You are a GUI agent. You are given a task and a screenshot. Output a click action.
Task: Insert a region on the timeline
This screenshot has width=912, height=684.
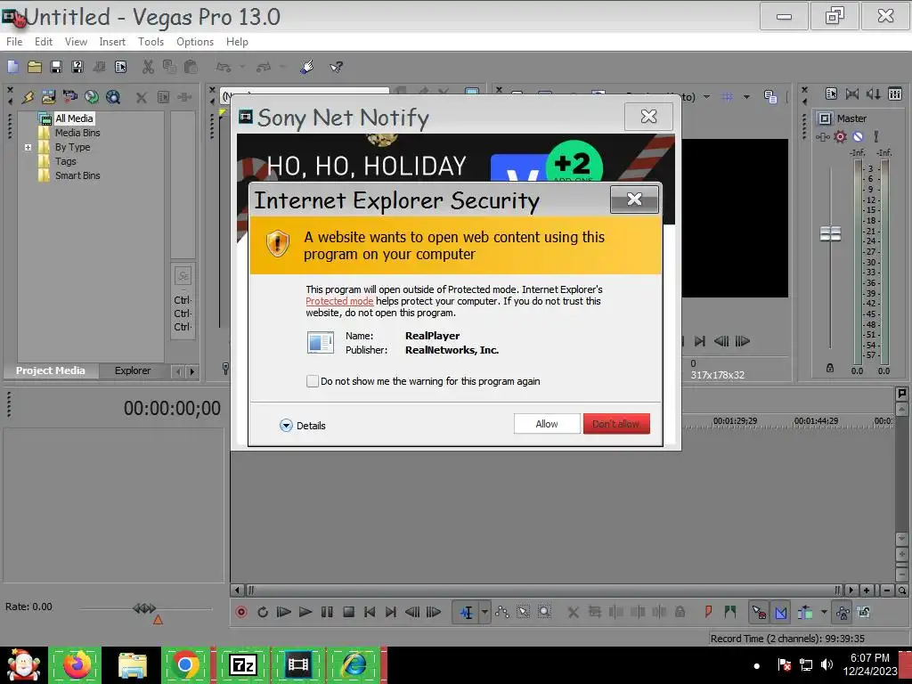click(730, 612)
